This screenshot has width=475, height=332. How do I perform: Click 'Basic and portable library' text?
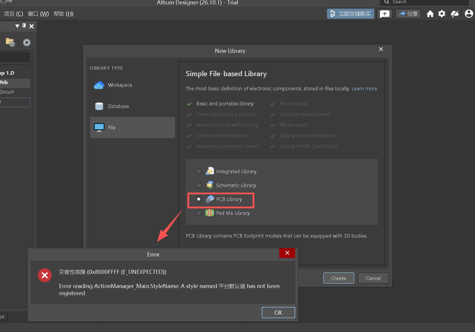click(x=225, y=104)
